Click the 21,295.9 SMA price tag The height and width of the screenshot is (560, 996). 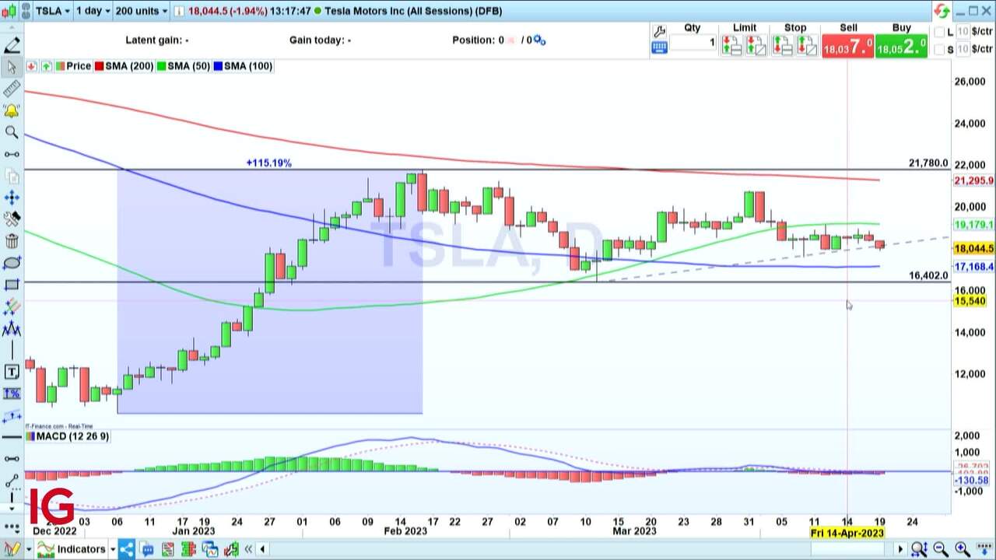(x=973, y=180)
